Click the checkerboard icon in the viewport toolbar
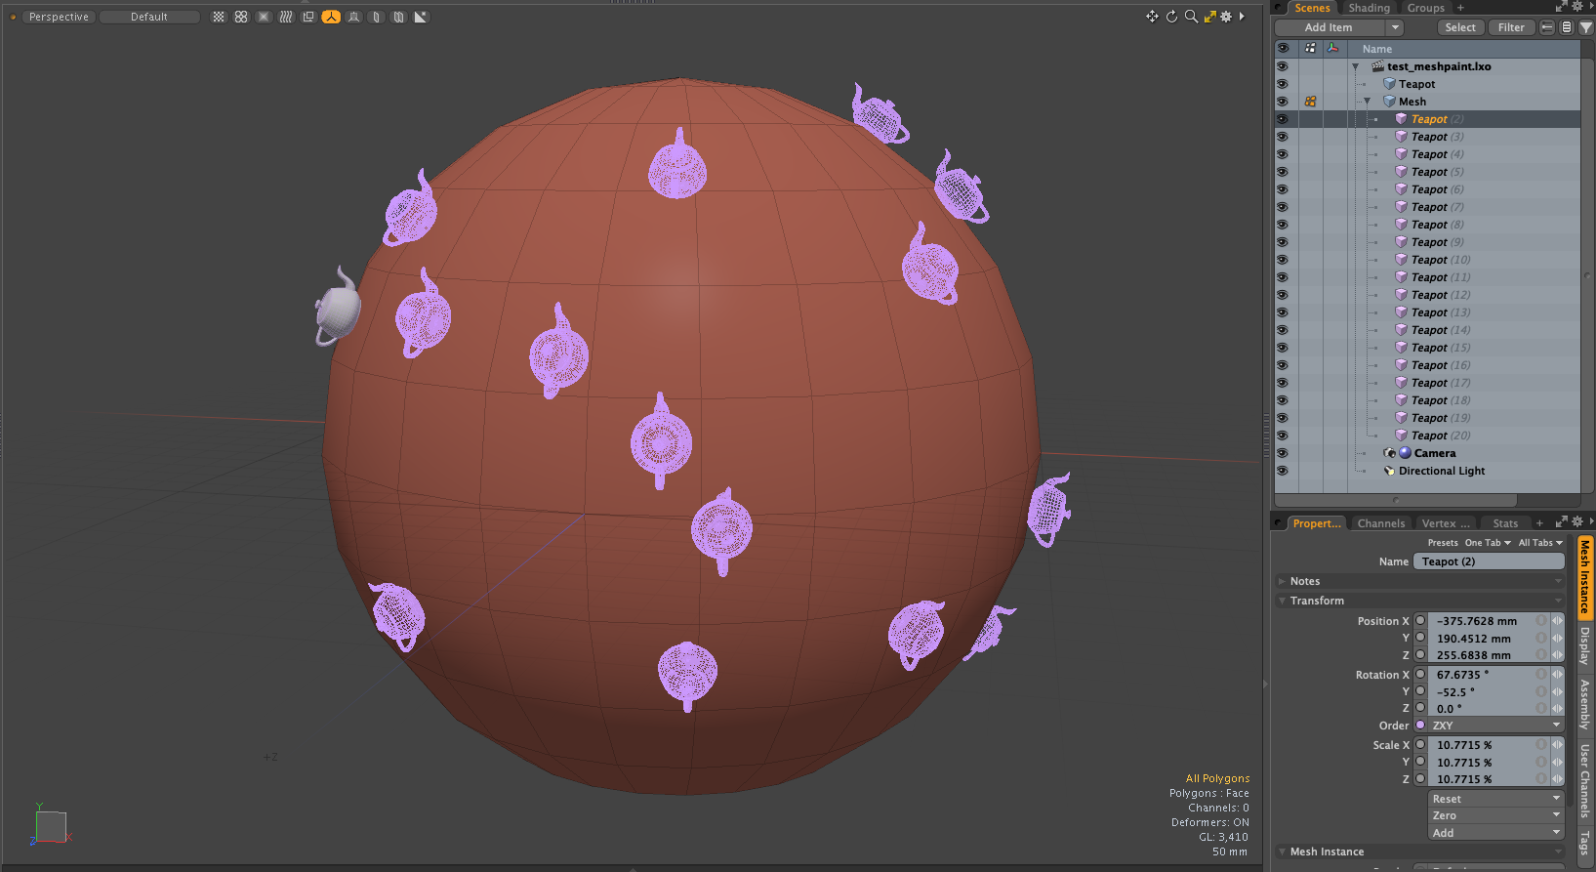This screenshot has height=872, width=1596. (219, 17)
